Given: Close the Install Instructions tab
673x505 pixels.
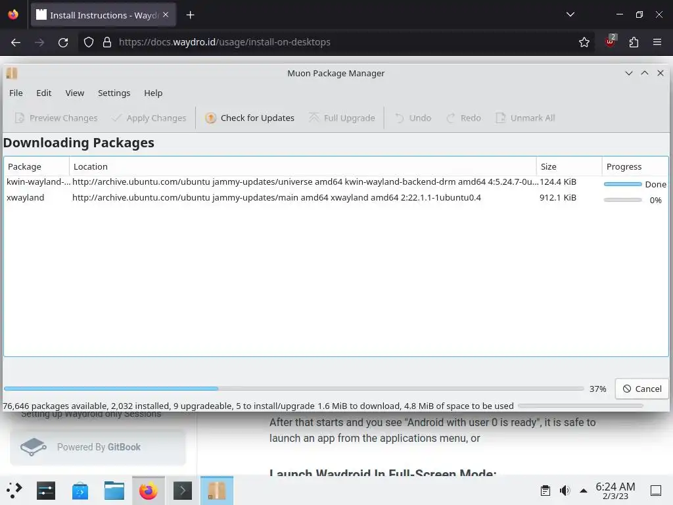Looking at the screenshot, I should [x=166, y=14].
